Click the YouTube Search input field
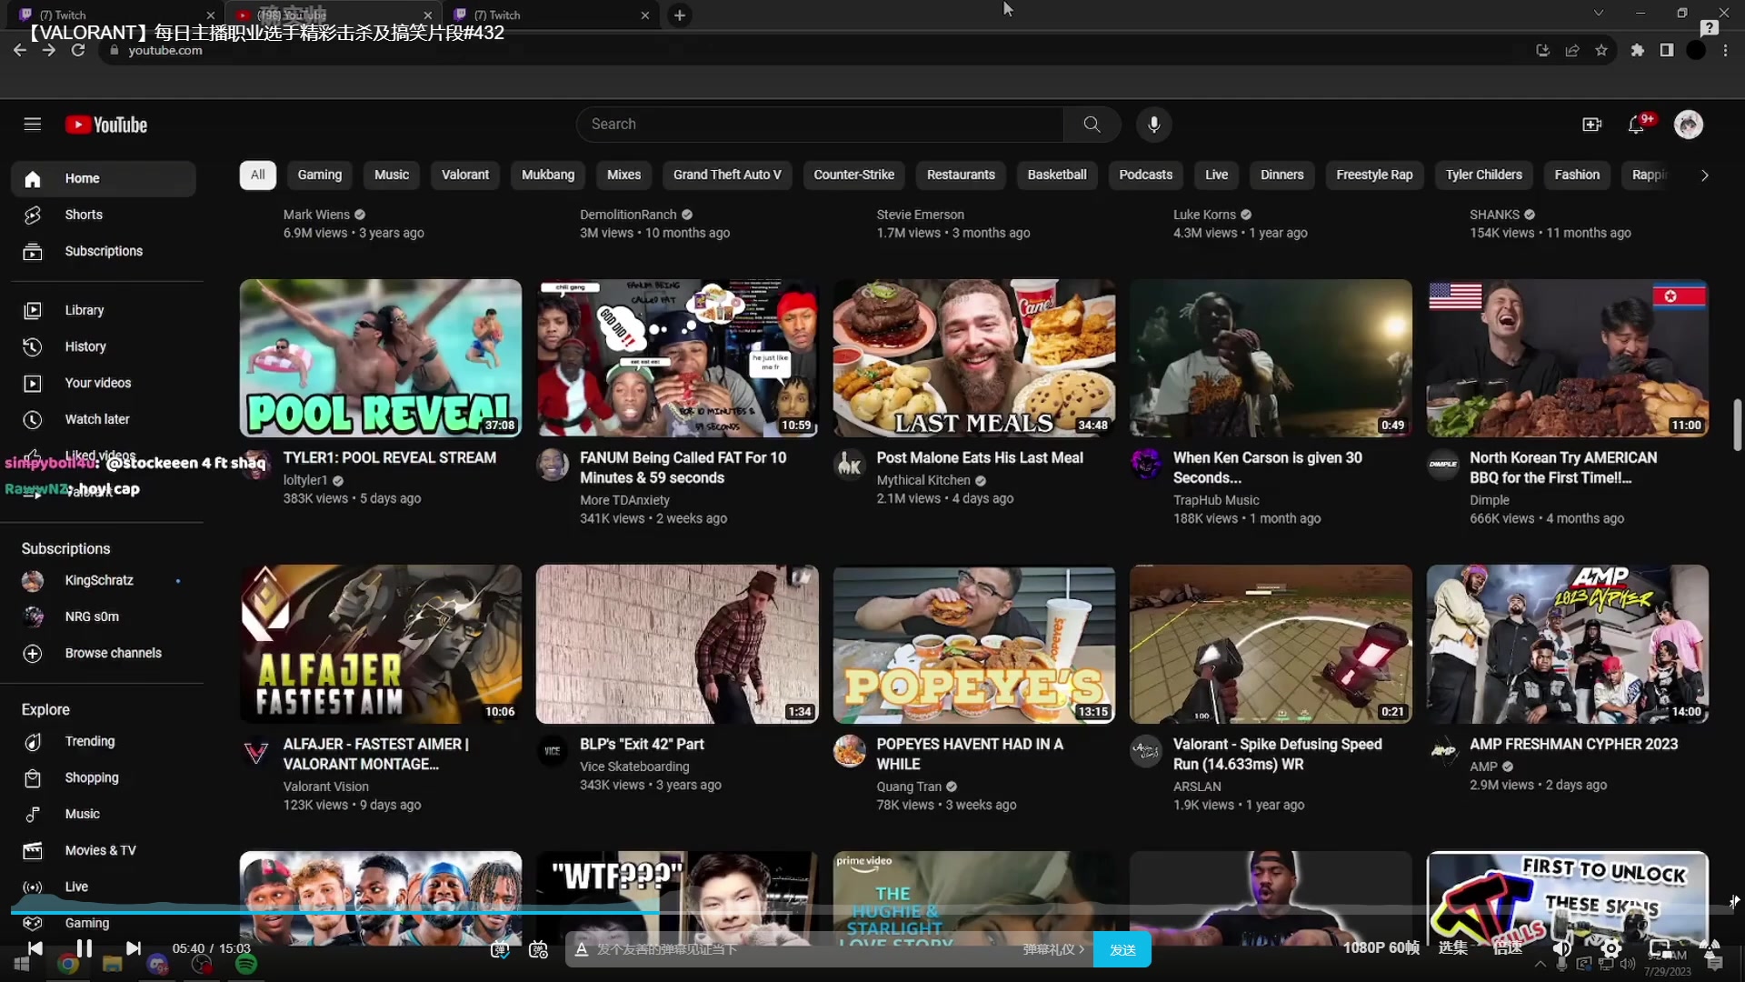Image resolution: width=1745 pixels, height=982 pixels. pyautogui.click(x=820, y=125)
